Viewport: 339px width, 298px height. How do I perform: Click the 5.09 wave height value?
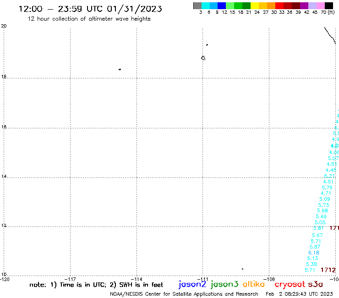[x=325, y=199]
